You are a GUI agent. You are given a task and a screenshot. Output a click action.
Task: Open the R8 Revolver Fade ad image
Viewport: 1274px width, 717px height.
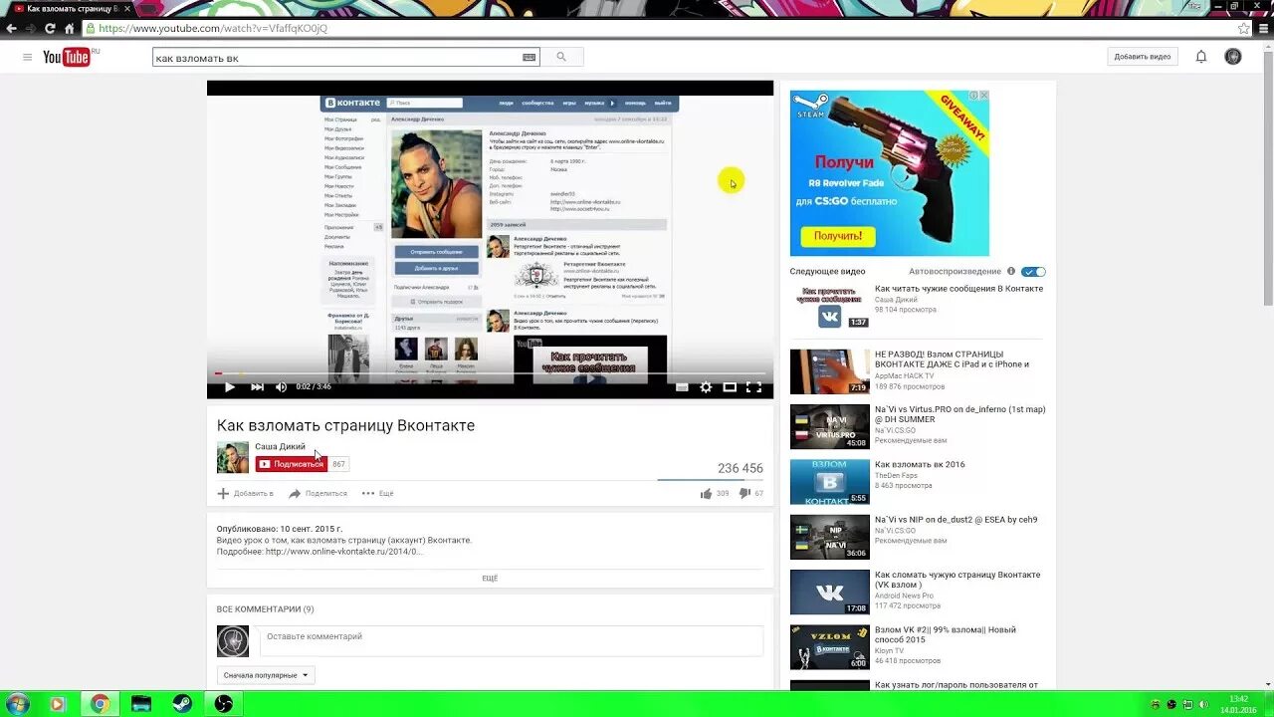(890, 173)
